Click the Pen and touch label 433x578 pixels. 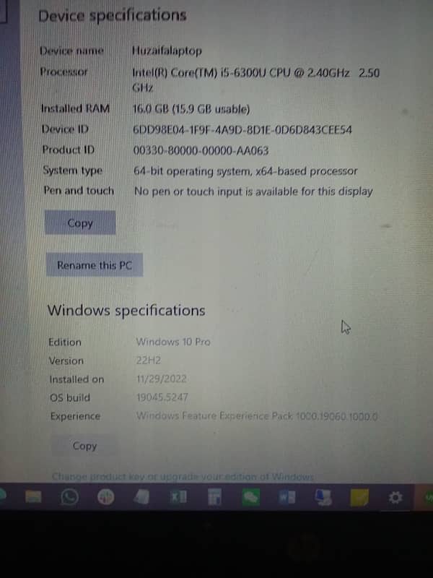coord(79,191)
